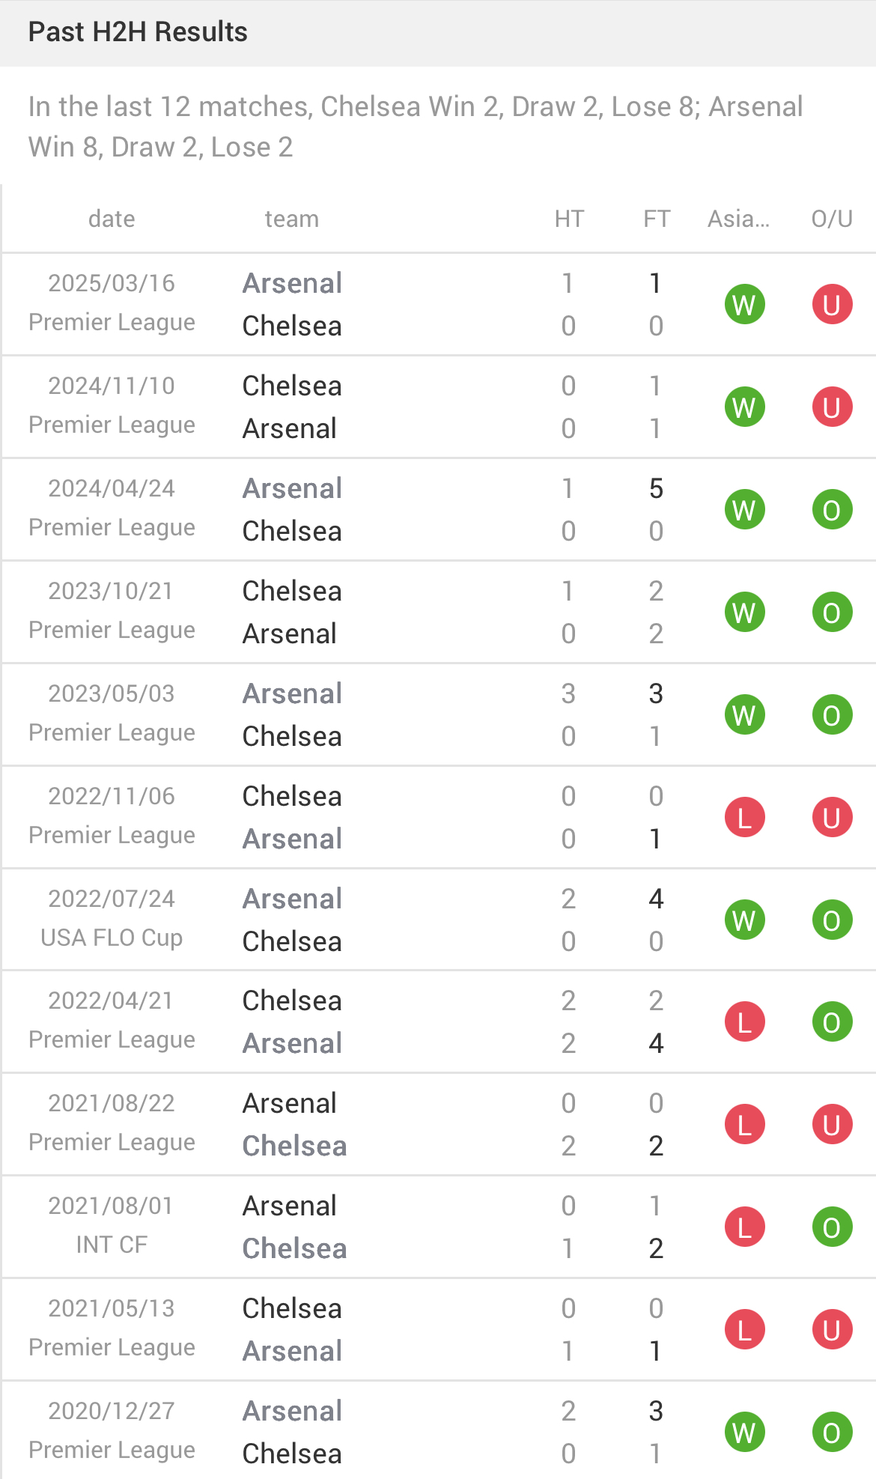This screenshot has height=1479, width=876.
Task: Click the red U badge for 2021/08/22 match
Action: pyautogui.click(x=832, y=1125)
